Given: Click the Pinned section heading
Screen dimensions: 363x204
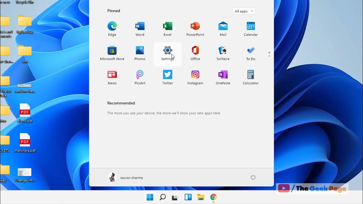Looking at the screenshot, I should tap(113, 11).
